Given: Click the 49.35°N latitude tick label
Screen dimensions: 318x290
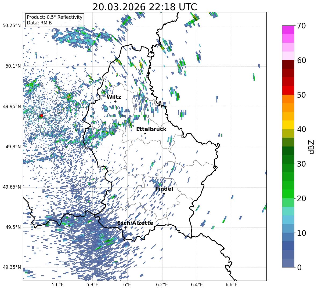Looking at the screenshot, I should click(x=12, y=267).
